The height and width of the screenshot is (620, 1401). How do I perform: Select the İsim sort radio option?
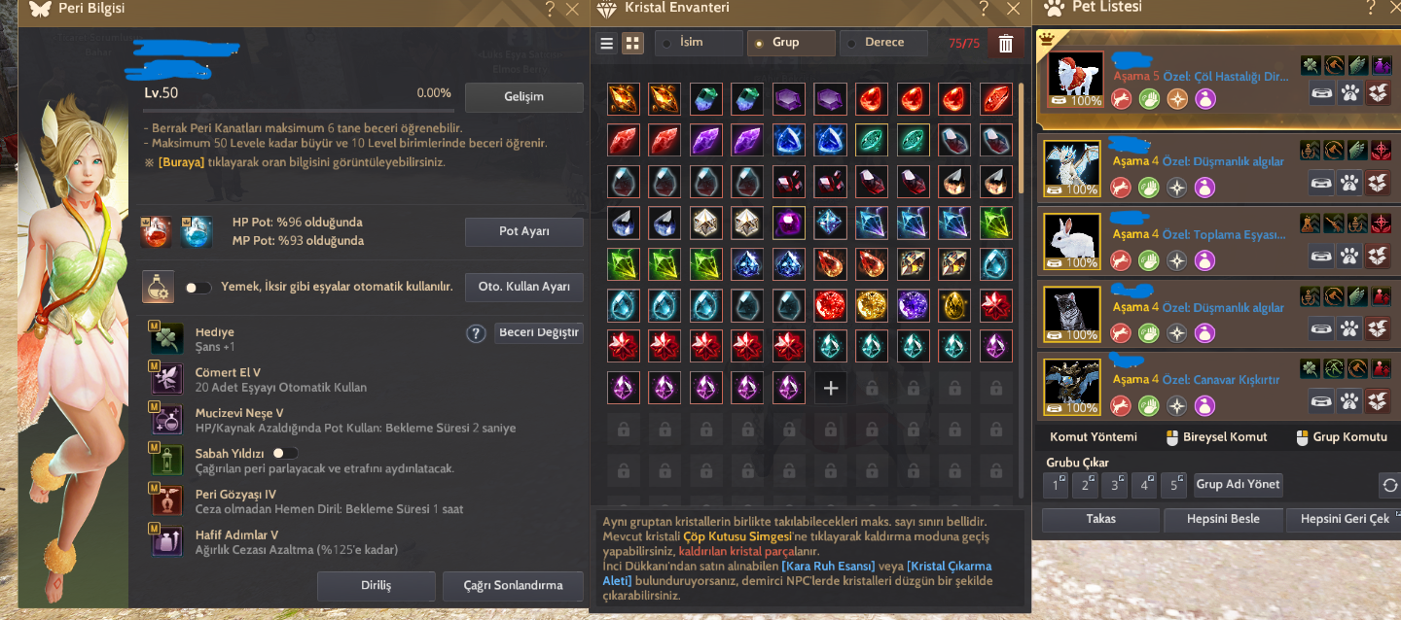click(x=700, y=43)
